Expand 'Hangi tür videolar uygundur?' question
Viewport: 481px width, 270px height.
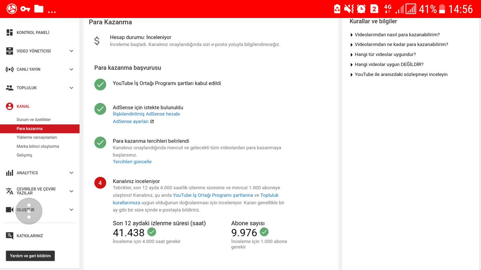click(x=383, y=54)
